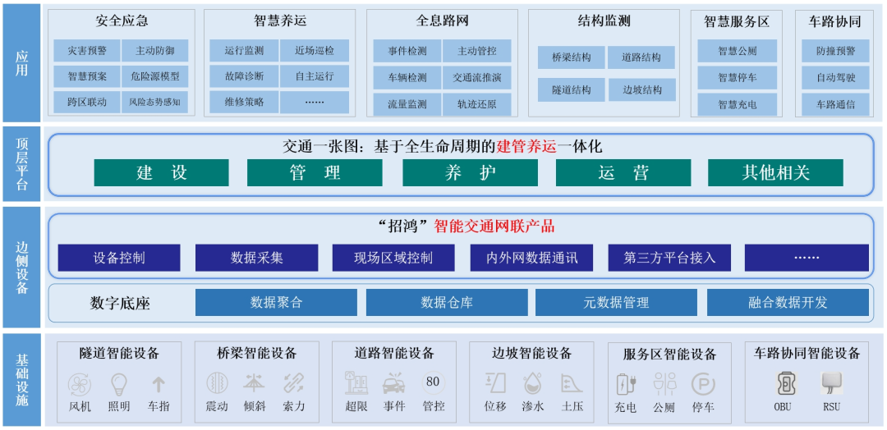Image resolution: width=887 pixels, height=430 pixels.
Task: Select the 顶层平台 side tab
Action: pos(21,163)
